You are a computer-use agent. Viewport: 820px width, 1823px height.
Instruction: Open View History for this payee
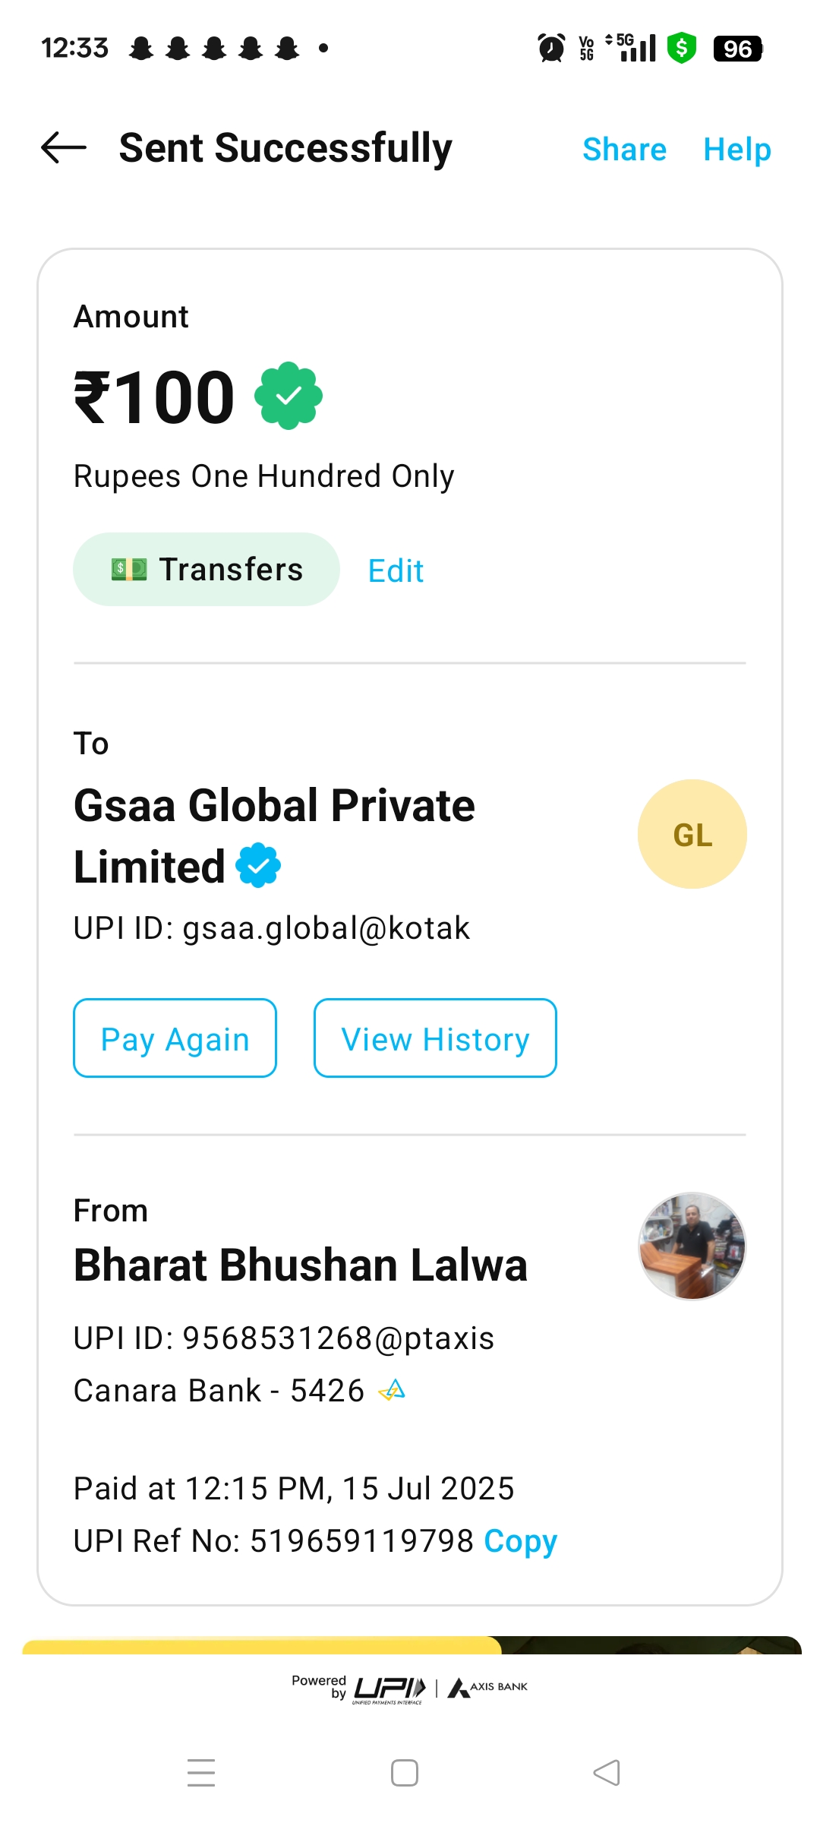click(435, 1038)
